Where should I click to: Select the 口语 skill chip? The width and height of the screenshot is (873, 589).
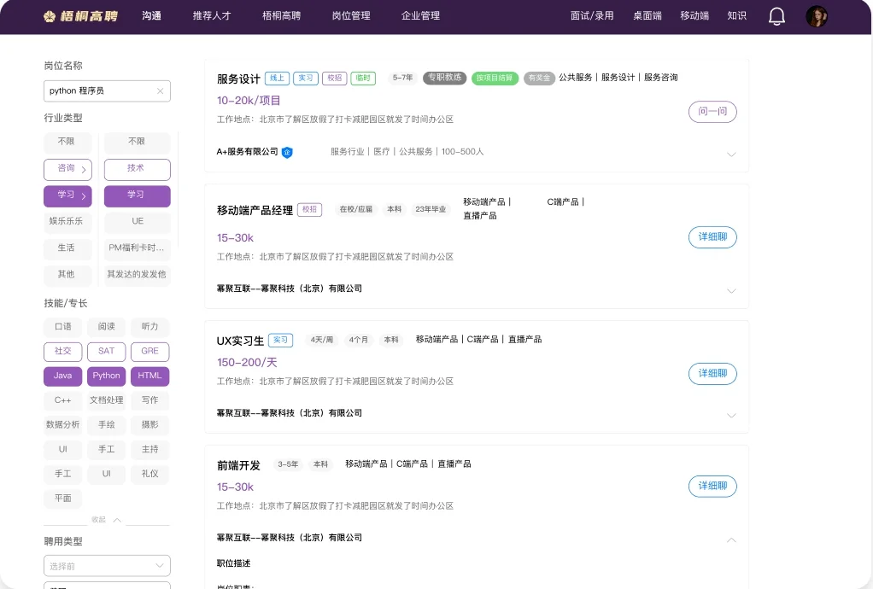(x=62, y=326)
